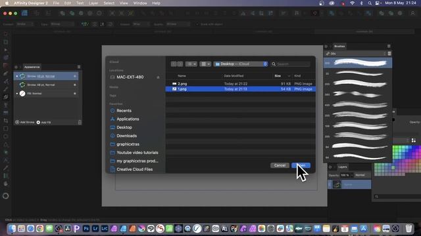421x236 pixels.
Task: Click Add Stroke in Appearance panel
Action: click(25, 123)
